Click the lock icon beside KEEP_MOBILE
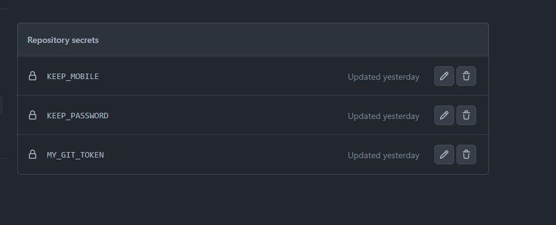Image resolution: width=556 pixels, height=225 pixels. pyautogui.click(x=33, y=76)
